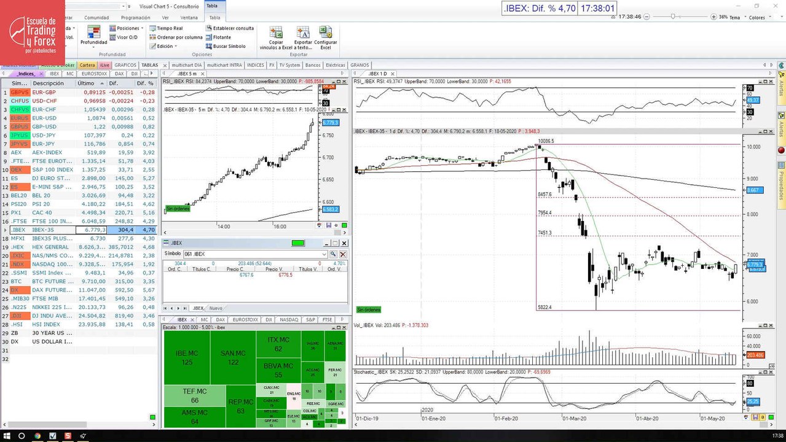Click the zoom in plus button
Screen dimensions: 786x442
[x=713, y=17]
